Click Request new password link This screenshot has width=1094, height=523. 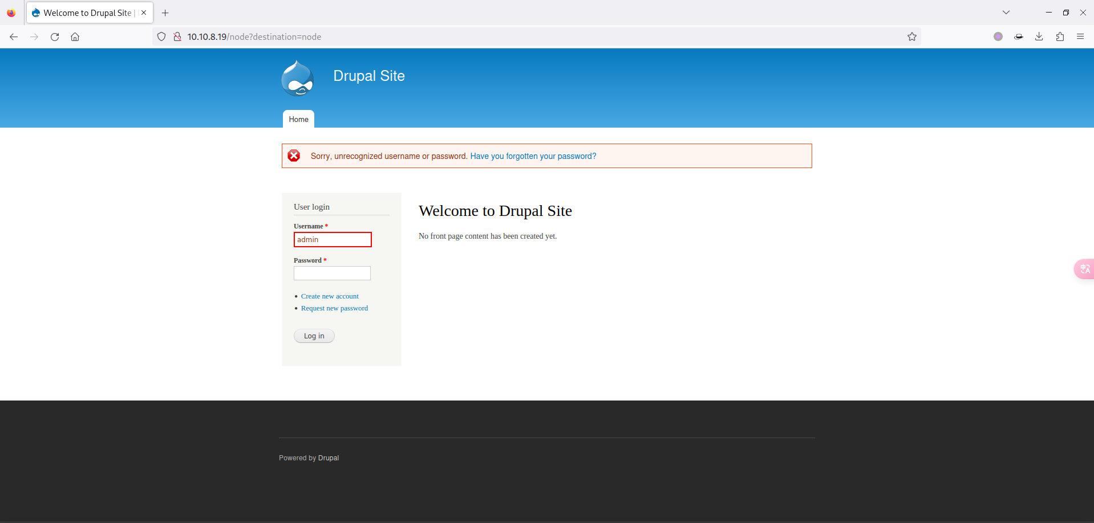point(334,308)
